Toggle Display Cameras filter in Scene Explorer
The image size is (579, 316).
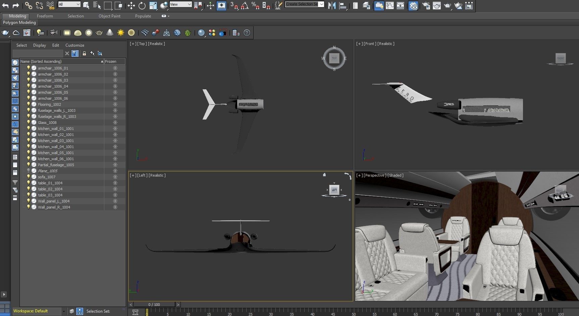coord(15,86)
